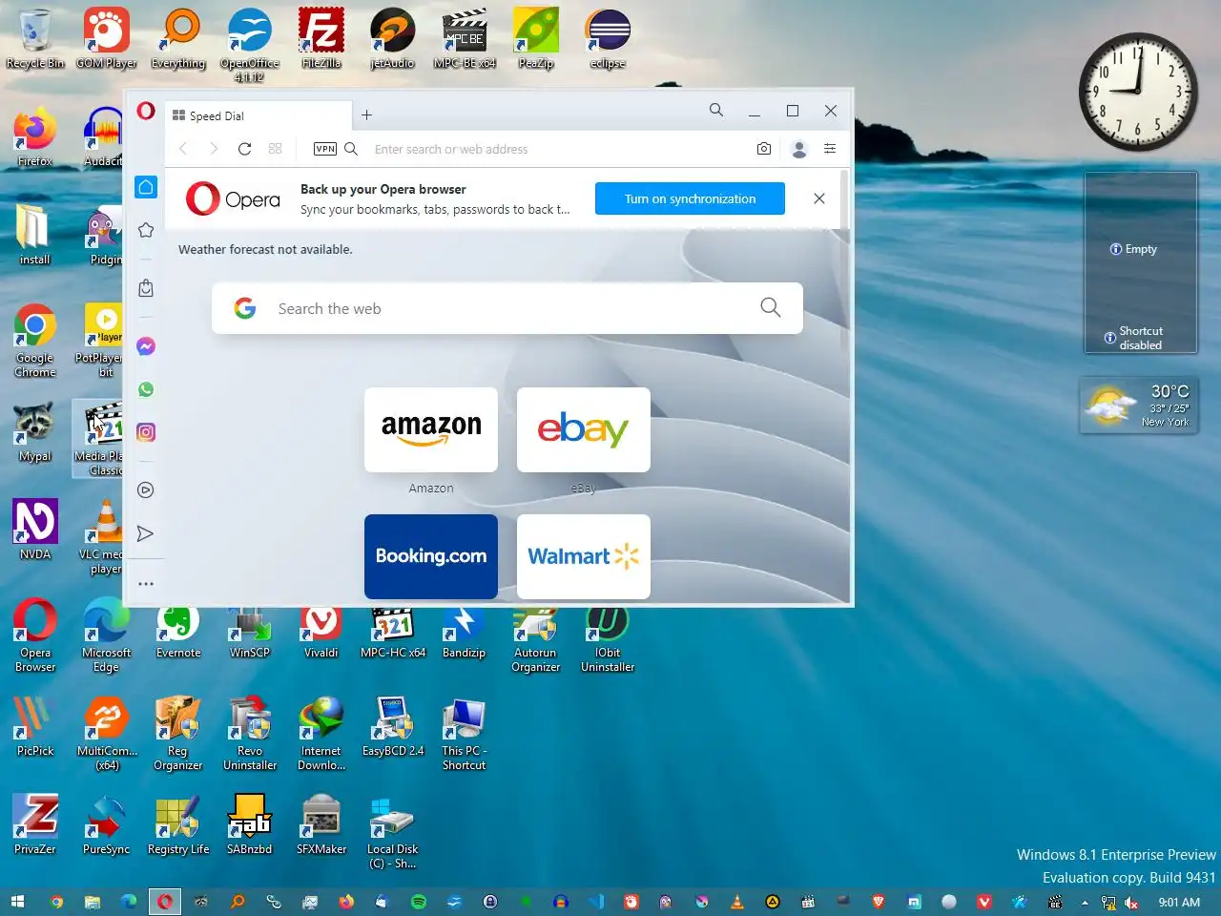The height and width of the screenshot is (916, 1221).
Task: Open sidebar setup three-dots menu
Action: tap(146, 584)
